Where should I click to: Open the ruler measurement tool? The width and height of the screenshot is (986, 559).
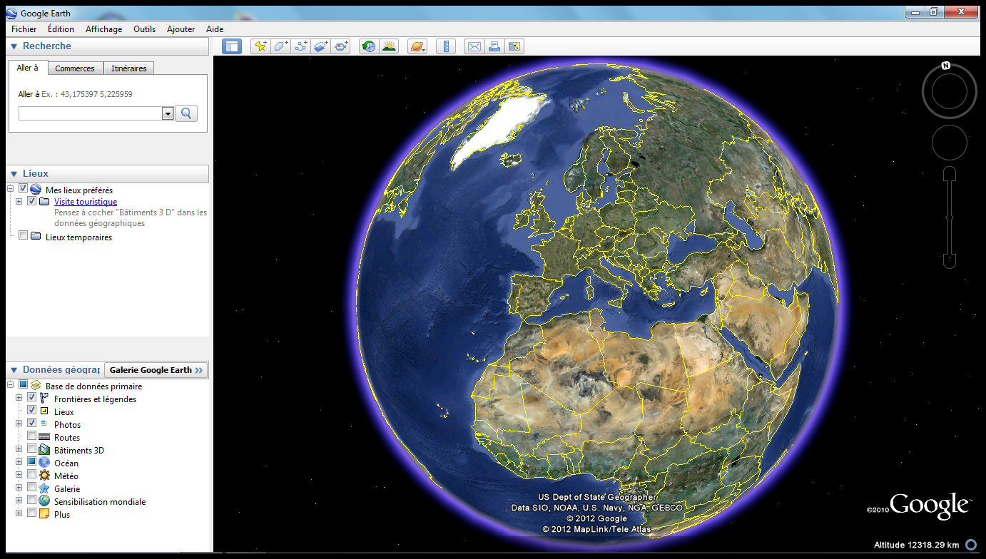(446, 46)
